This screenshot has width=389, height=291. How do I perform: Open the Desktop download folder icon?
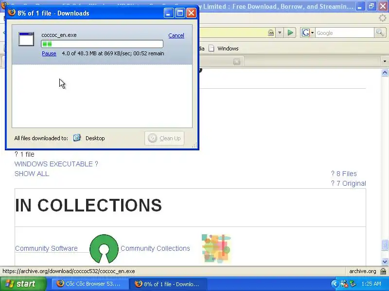click(77, 138)
